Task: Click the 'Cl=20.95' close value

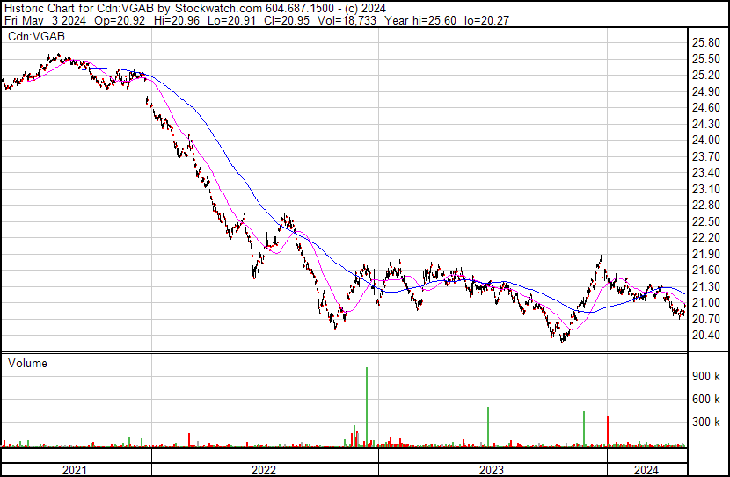Action: 287,20
